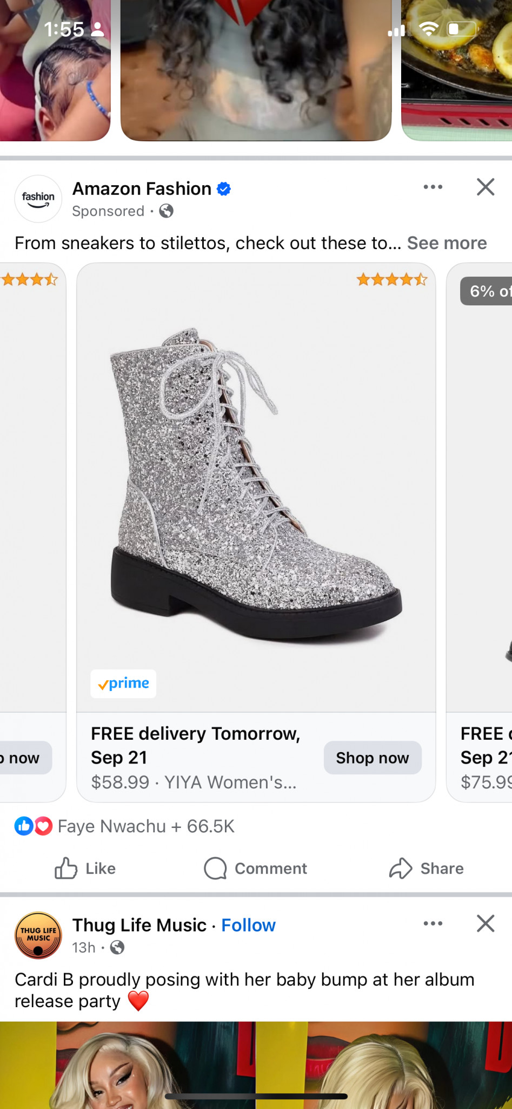The image size is (512, 1109).
Task: View the star rating on glitter boot
Action: coord(391,280)
